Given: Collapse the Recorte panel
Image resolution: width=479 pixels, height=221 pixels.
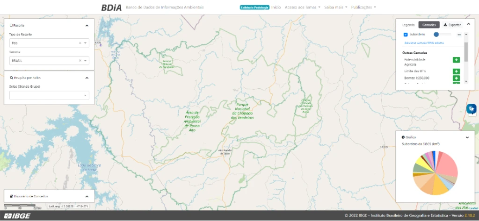Looking at the screenshot, I should click(x=87, y=26).
